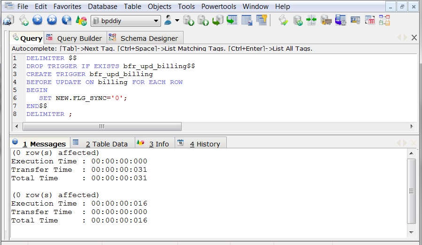Click the manage indexes key-table icon
The image size is (422, 245).
coord(261,21)
